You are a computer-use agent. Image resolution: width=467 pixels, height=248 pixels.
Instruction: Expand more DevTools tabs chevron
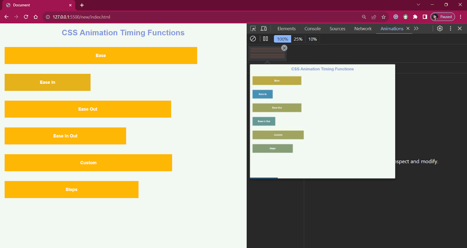tap(416, 28)
